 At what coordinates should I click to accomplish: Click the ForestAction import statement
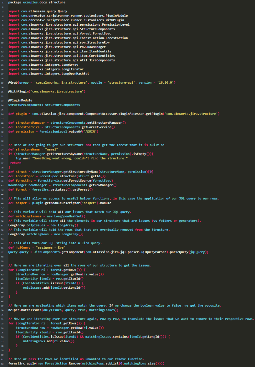[x=68, y=38]
